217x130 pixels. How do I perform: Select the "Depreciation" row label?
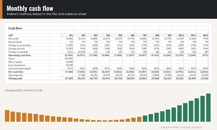point(15,42)
